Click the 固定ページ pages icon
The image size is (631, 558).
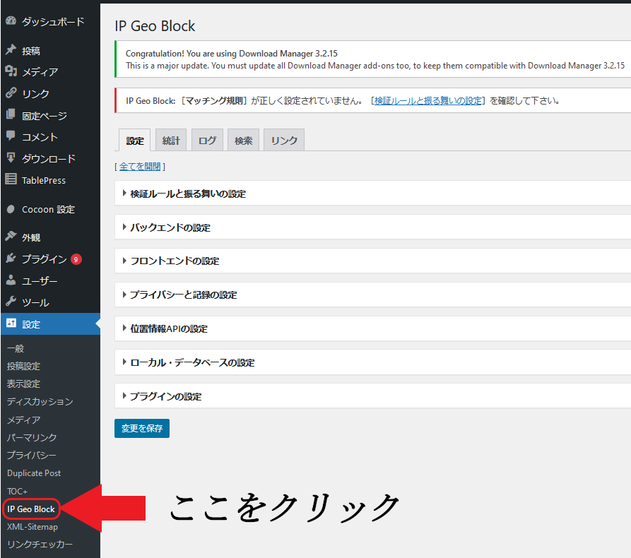tap(11, 114)
